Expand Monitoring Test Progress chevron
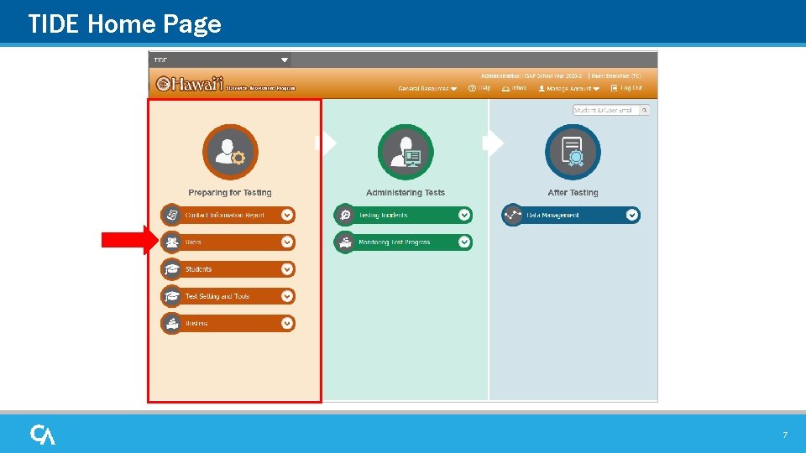 (x=464, y=242)
